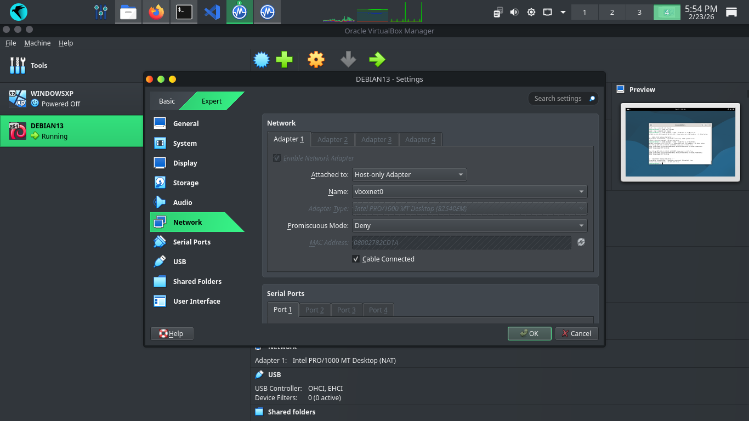This screenshot has height=421, width=749.
Task: Select the Audio settings category
Action: [182, 202]
